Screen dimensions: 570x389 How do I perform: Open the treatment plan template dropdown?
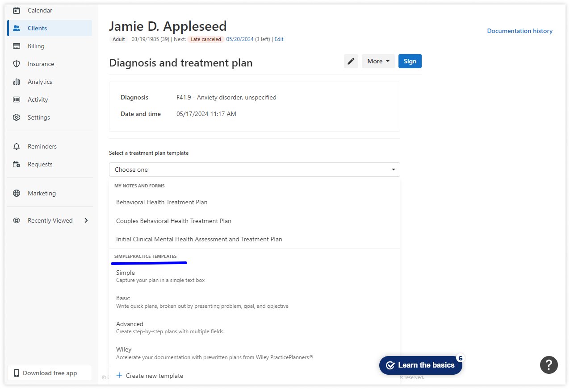coord(254,170)
